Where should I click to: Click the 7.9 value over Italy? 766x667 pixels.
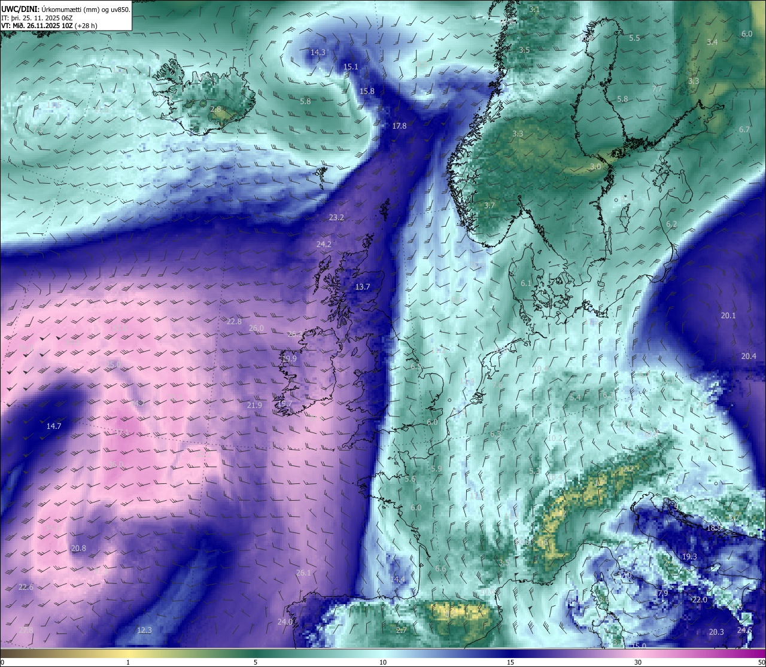663,593
